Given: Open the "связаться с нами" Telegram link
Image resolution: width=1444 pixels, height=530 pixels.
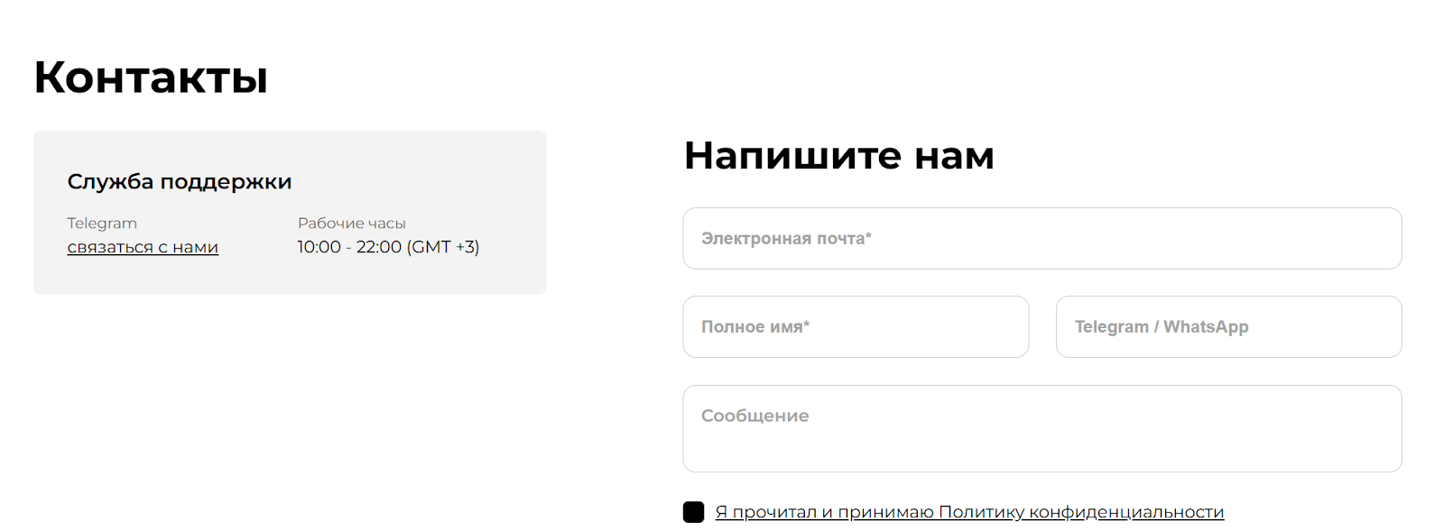Looking at the screenshot, I should pyautogui.click(x=143, y=247).
